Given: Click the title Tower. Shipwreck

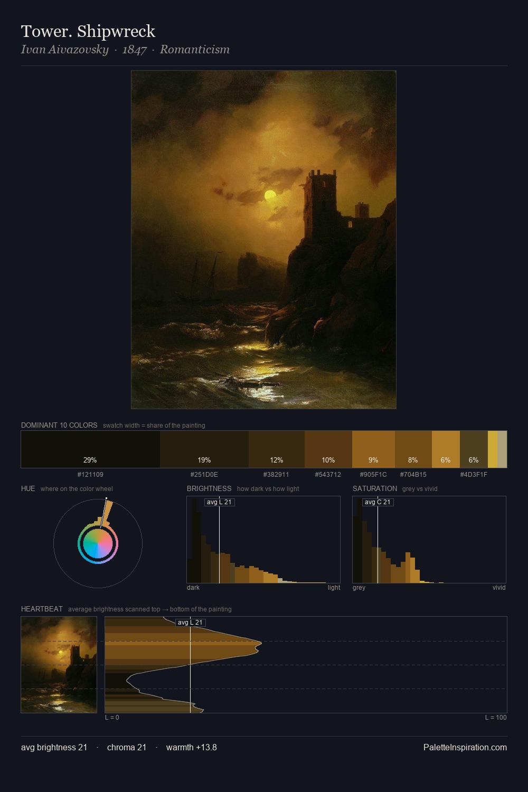Looking at the screenshot, I should coord(88,31).
